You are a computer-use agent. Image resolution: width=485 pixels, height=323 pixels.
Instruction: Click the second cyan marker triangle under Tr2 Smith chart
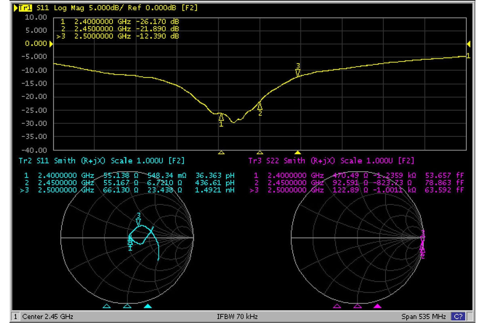point(127,306)
